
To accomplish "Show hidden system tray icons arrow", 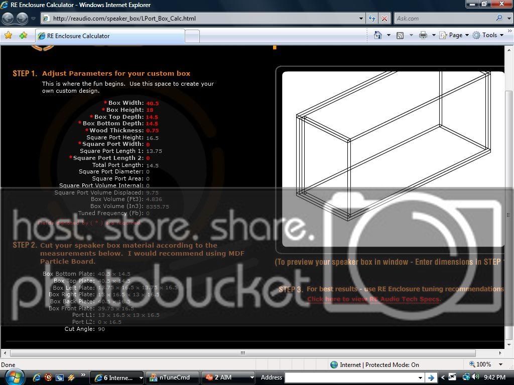I will 443,377.
